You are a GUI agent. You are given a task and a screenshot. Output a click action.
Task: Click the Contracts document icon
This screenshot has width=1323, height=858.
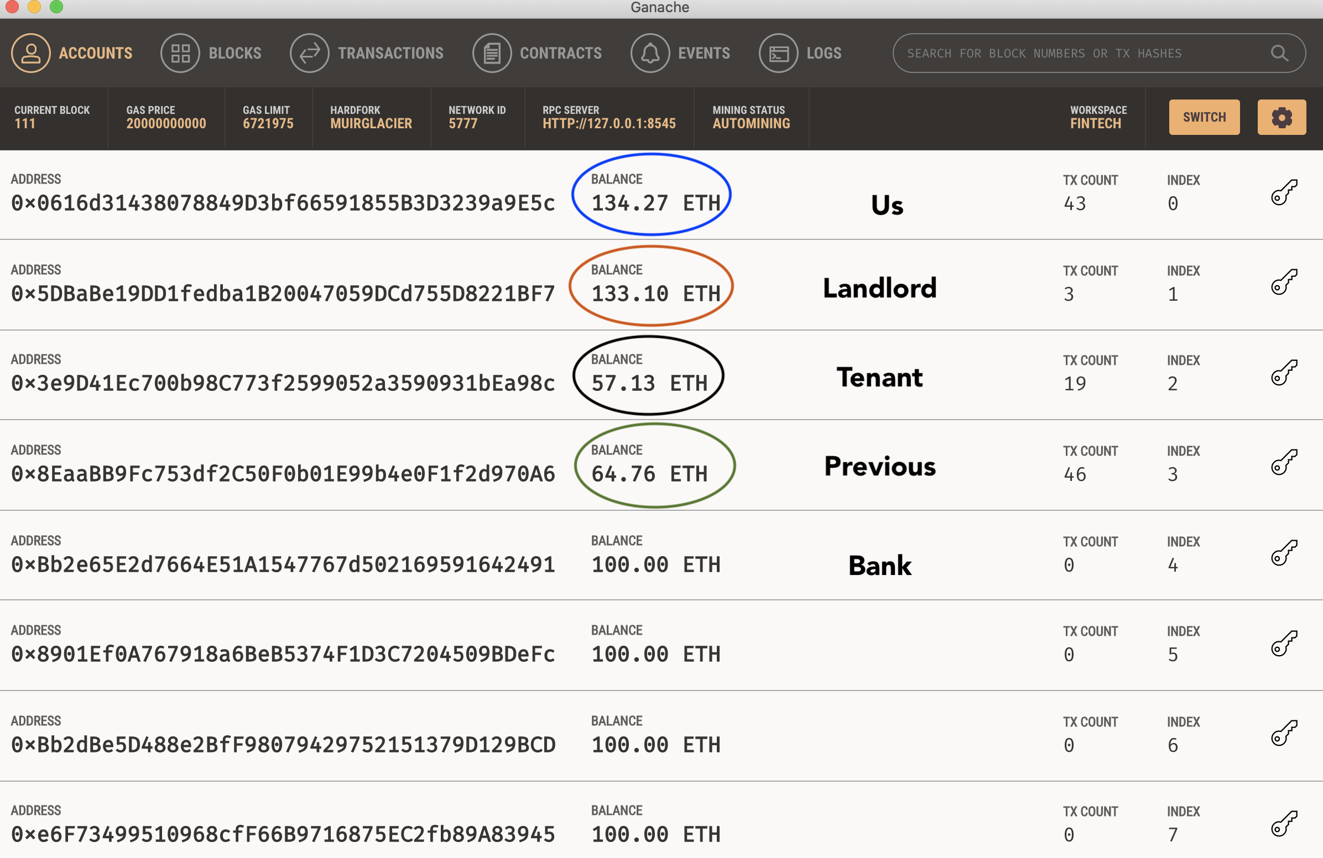pos(492,53)
